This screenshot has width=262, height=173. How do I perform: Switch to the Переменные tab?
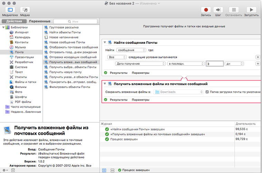point(40,21)
